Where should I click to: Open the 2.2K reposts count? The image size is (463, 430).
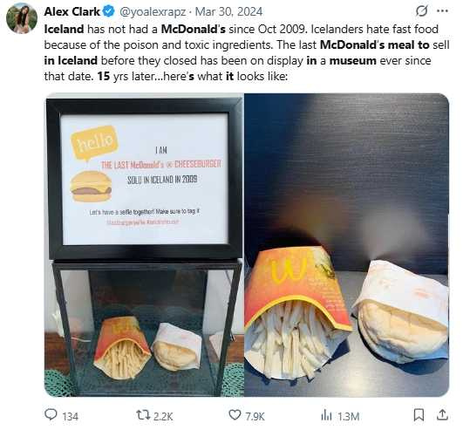click(x=163, y=416)
